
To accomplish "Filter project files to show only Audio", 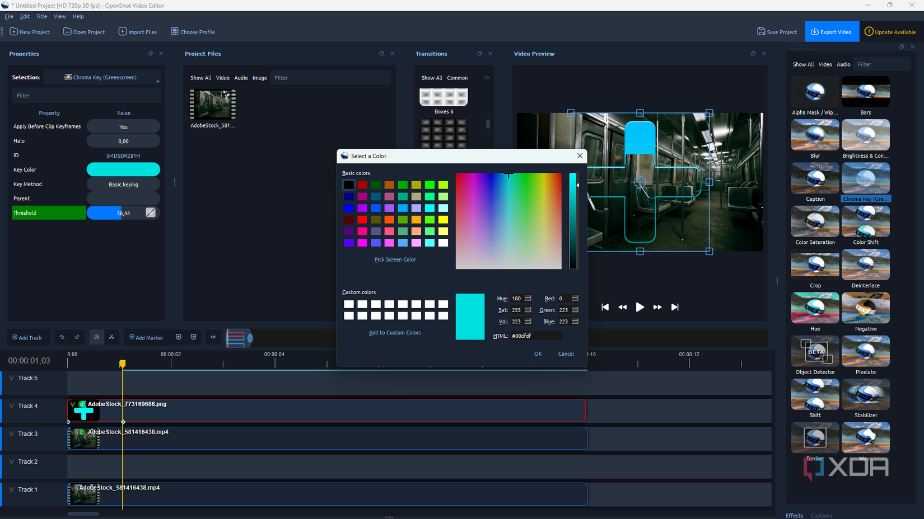I will tap(241, 78).
